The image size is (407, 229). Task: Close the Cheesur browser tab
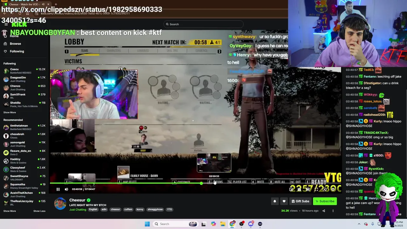point(48,4)
